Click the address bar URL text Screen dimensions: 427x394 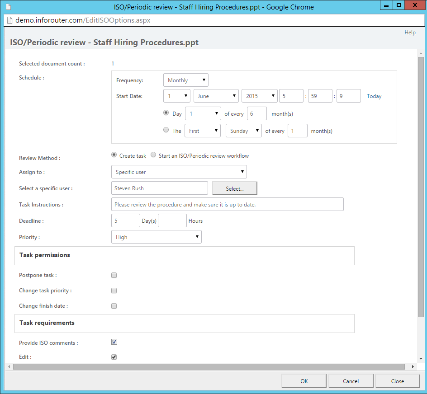83,20
